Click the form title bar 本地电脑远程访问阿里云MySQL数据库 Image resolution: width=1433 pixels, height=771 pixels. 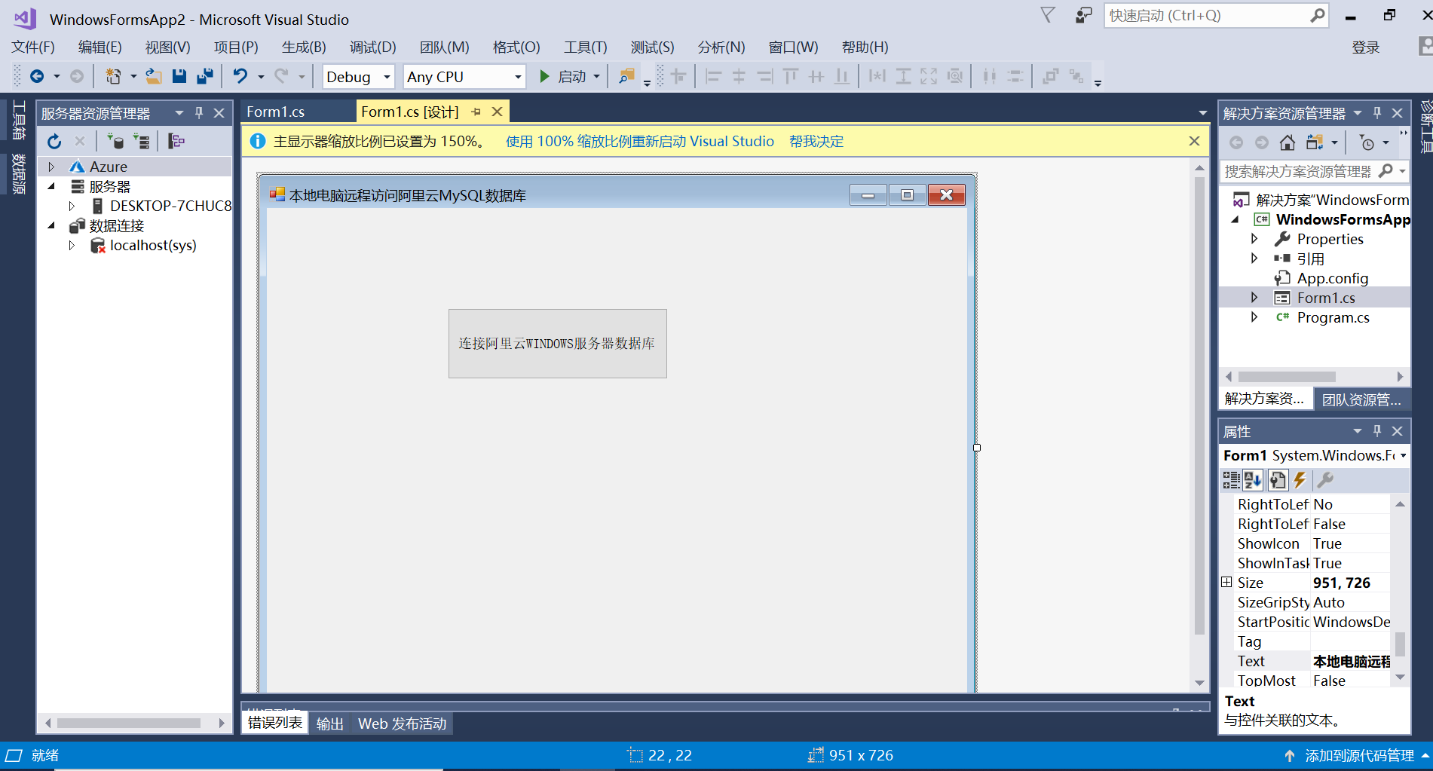[x=408, y=195]
